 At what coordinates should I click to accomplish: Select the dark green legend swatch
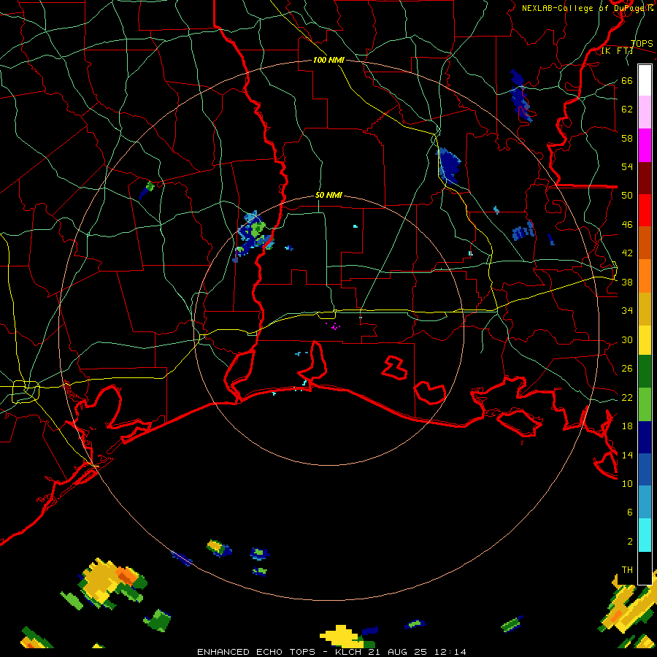(645, 372)
